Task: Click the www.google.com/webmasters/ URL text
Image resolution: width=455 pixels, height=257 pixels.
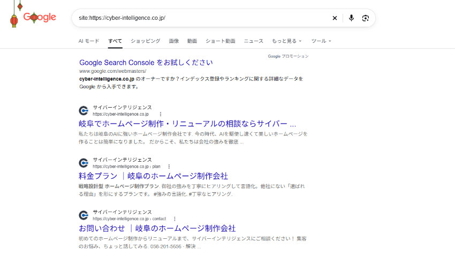Action: click(x=112, y=71)
